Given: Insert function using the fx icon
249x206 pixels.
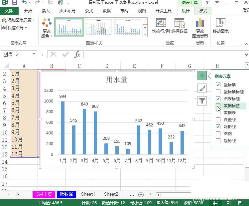Looking at the screenshot, I should (x=77, y=54).
